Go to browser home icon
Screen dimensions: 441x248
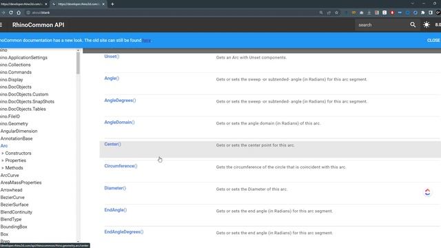pyautogui.click(x=19, y=12)
